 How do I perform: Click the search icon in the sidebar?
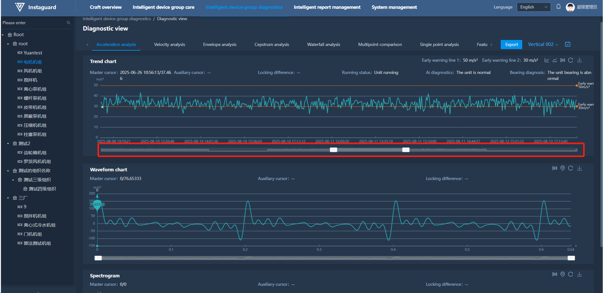pyautogui.click(x=68, y=23)
